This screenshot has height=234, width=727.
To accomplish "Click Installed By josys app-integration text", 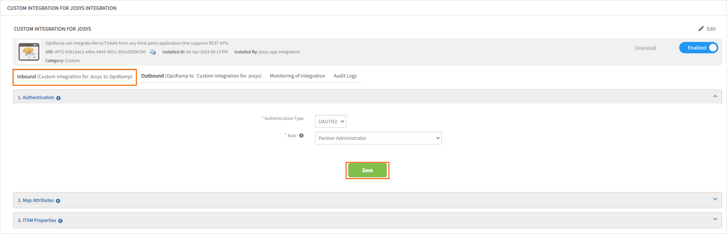I will 267,52.
